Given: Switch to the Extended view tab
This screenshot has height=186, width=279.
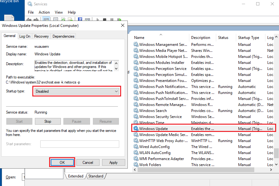Looking at the screenshot, I should (x=75, y=176).
